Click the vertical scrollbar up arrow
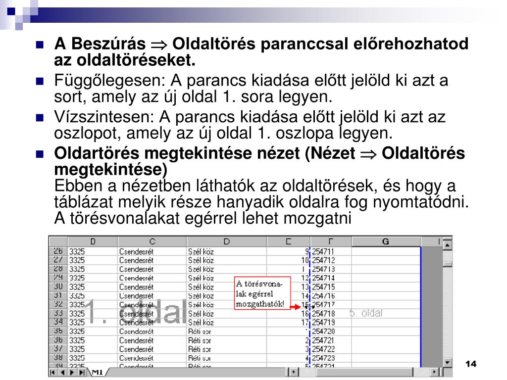 [448, 245]
